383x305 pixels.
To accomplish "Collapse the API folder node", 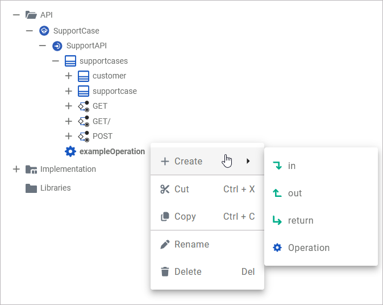I will (16, 15).
